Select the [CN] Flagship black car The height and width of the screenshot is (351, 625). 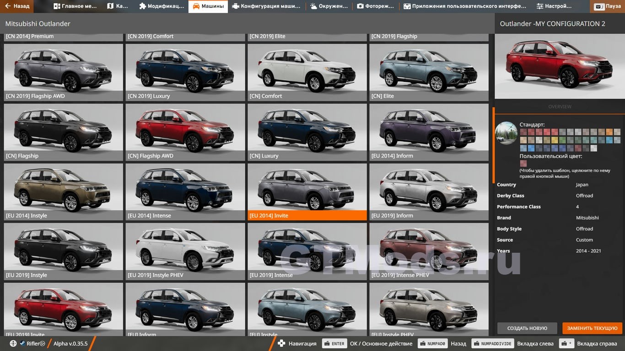(x=64, y=132)
